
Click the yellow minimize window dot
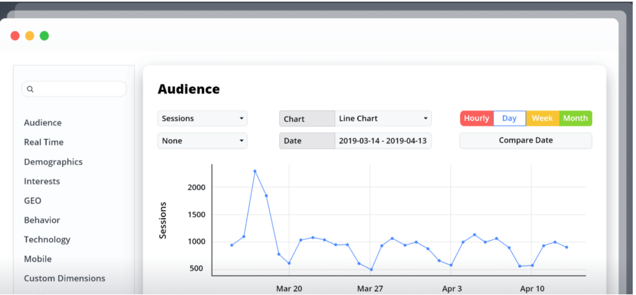click(x=30, y=36)
